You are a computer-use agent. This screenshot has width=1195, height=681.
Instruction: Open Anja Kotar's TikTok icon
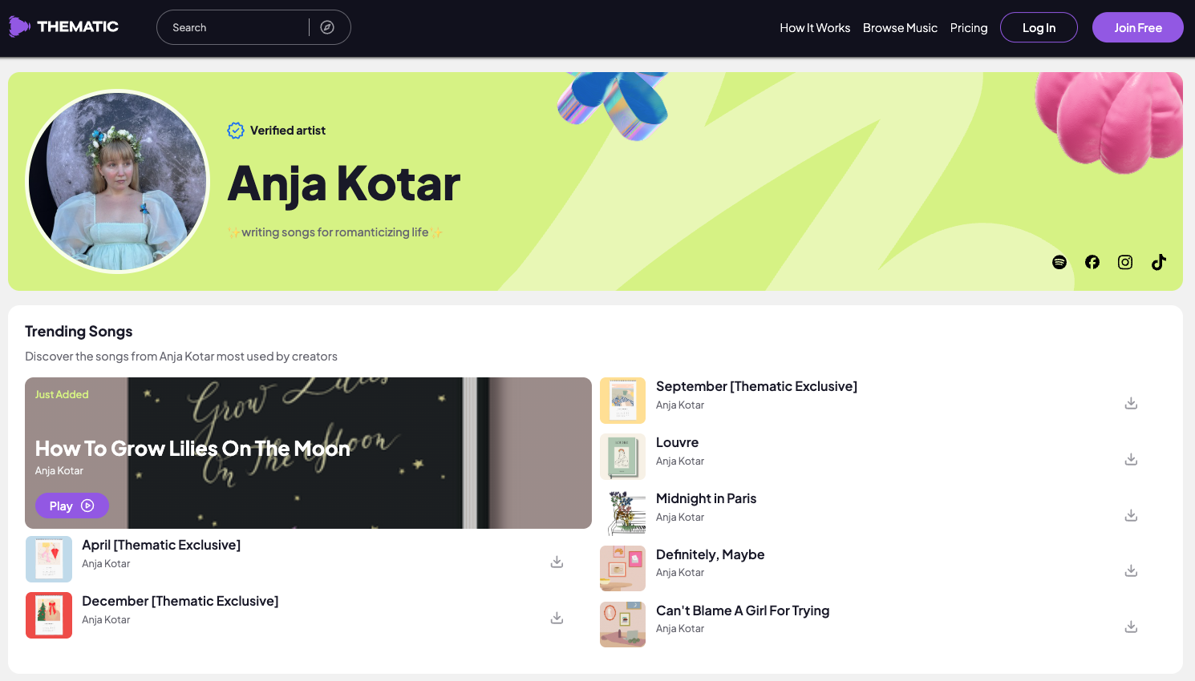coord(1159,262)
